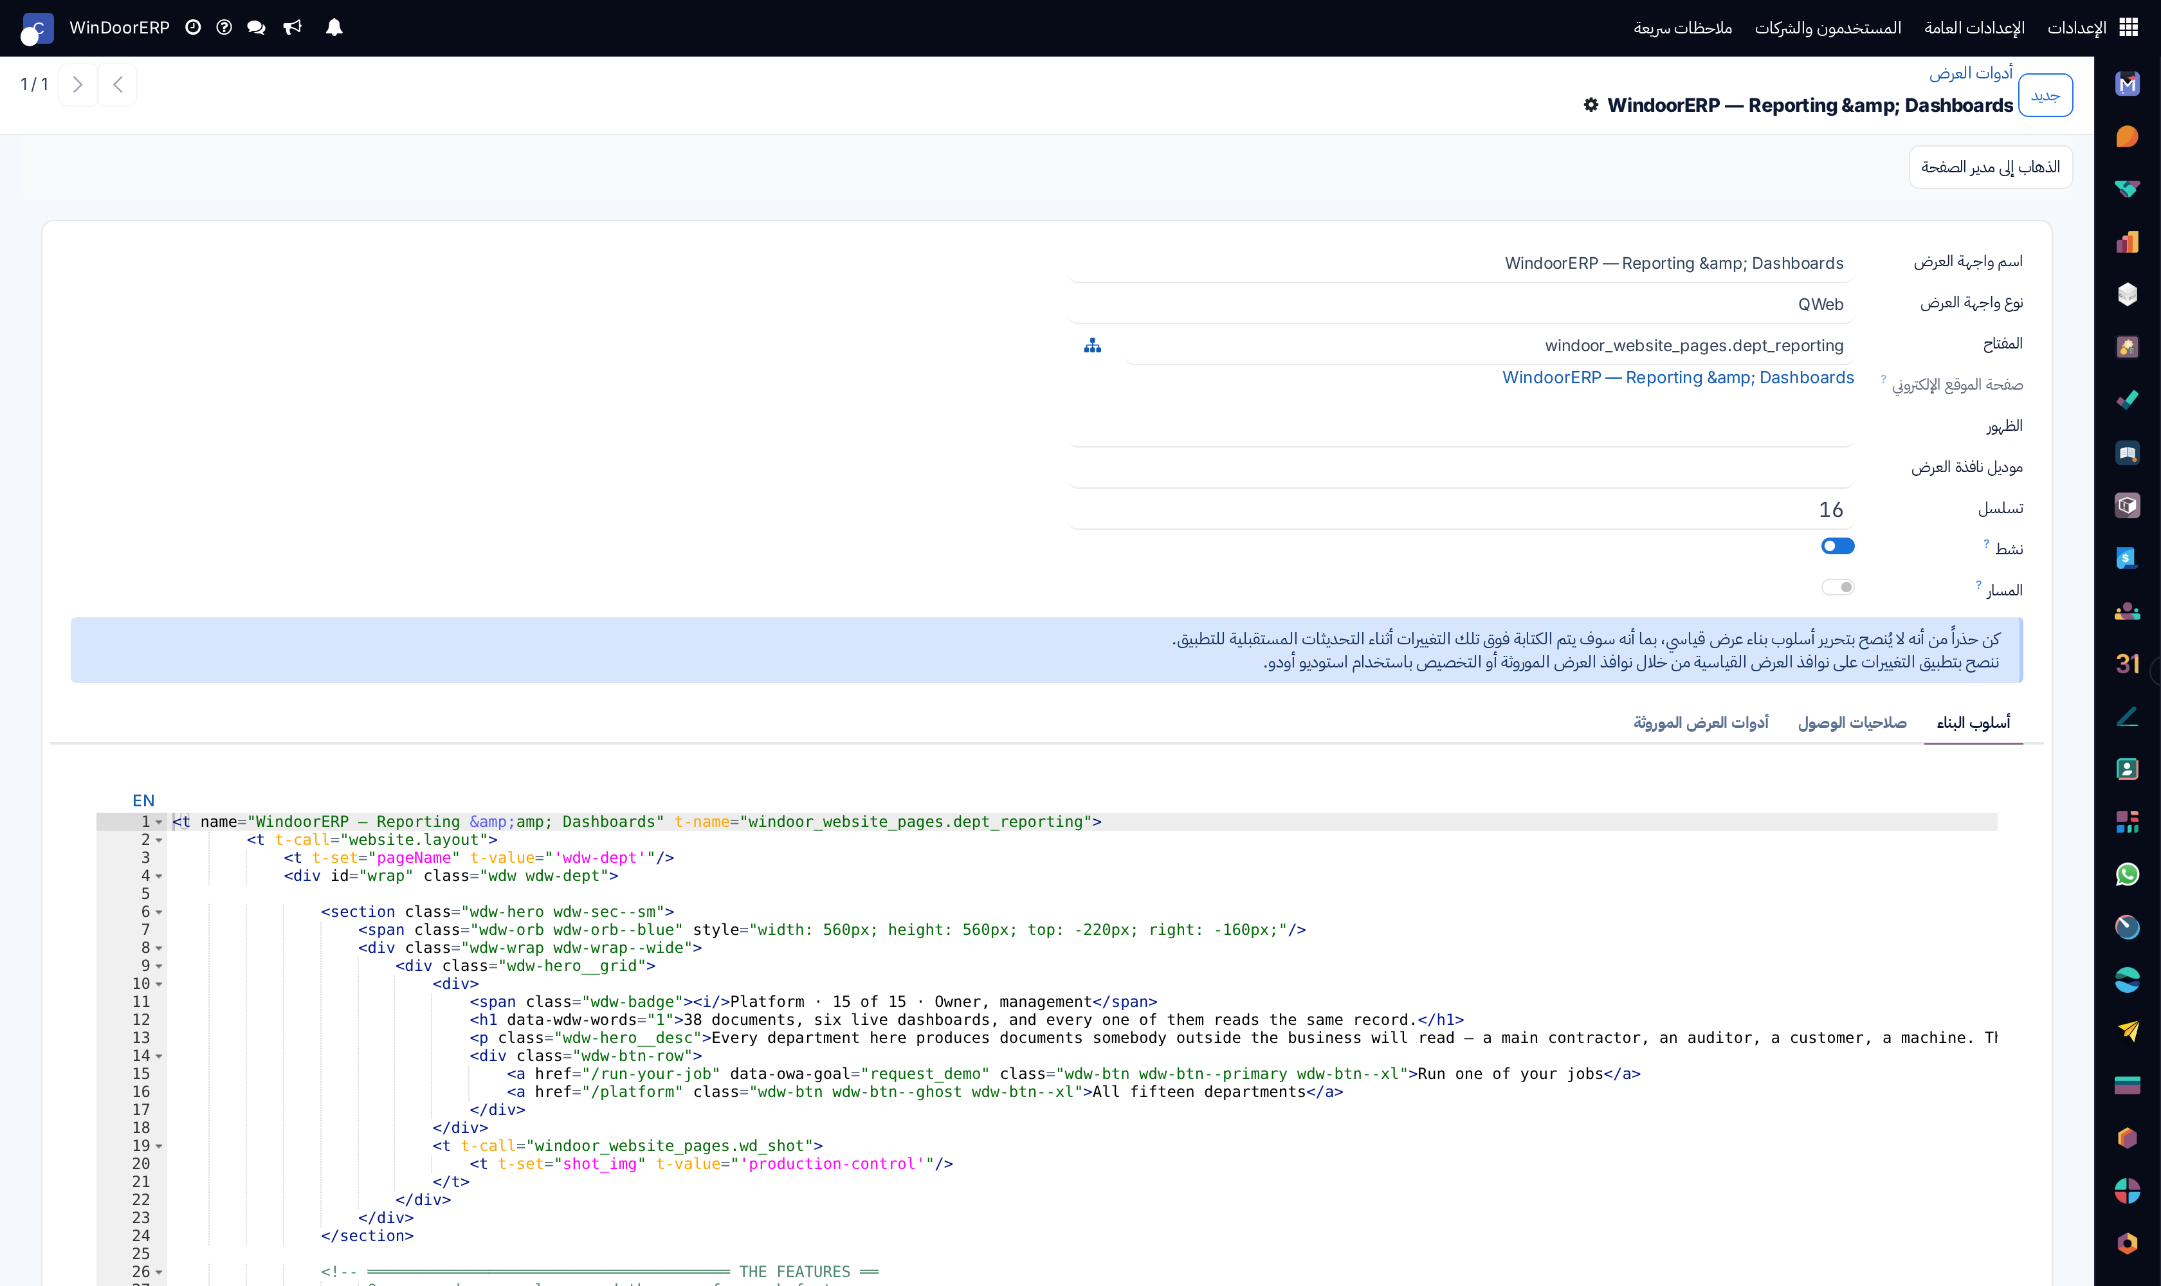The width and height of the screenshot is (2161, 1286).
Task: Go to previous record pager arrow
Action: (118, 85)
